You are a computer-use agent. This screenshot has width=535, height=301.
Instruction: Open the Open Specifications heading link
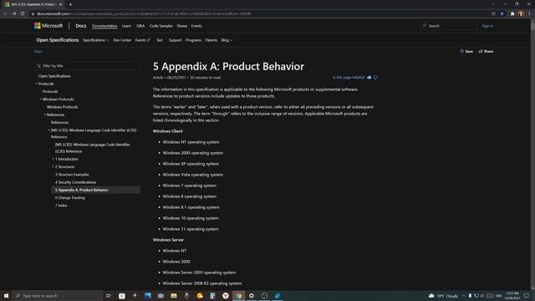[58, 40]
